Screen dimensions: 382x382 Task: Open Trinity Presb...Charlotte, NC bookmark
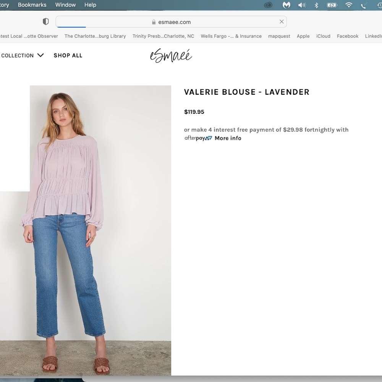pyautogui.click(x=163, y=36)
